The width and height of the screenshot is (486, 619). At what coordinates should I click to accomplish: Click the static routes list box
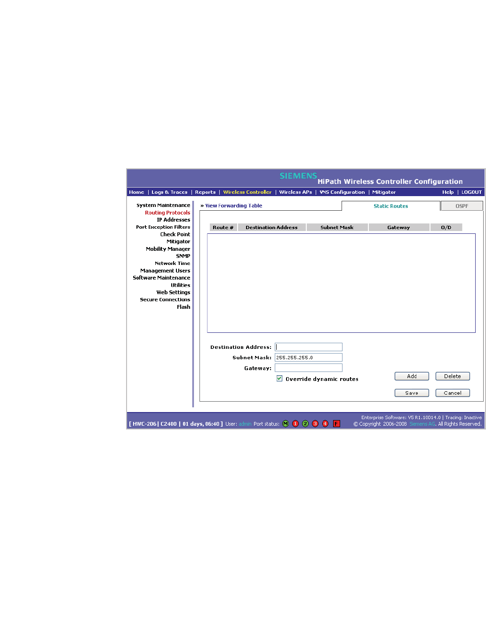[x=341, y=283]
